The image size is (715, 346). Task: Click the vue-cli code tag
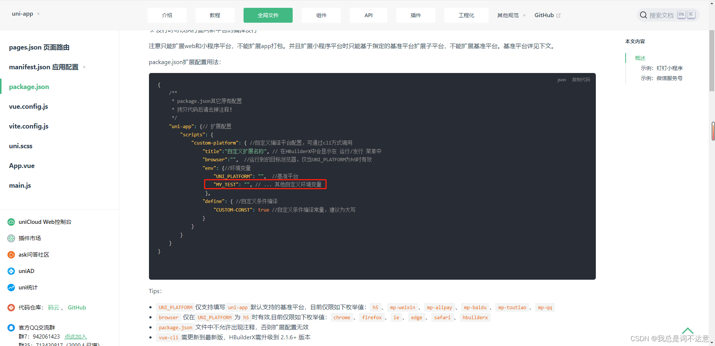168,337
